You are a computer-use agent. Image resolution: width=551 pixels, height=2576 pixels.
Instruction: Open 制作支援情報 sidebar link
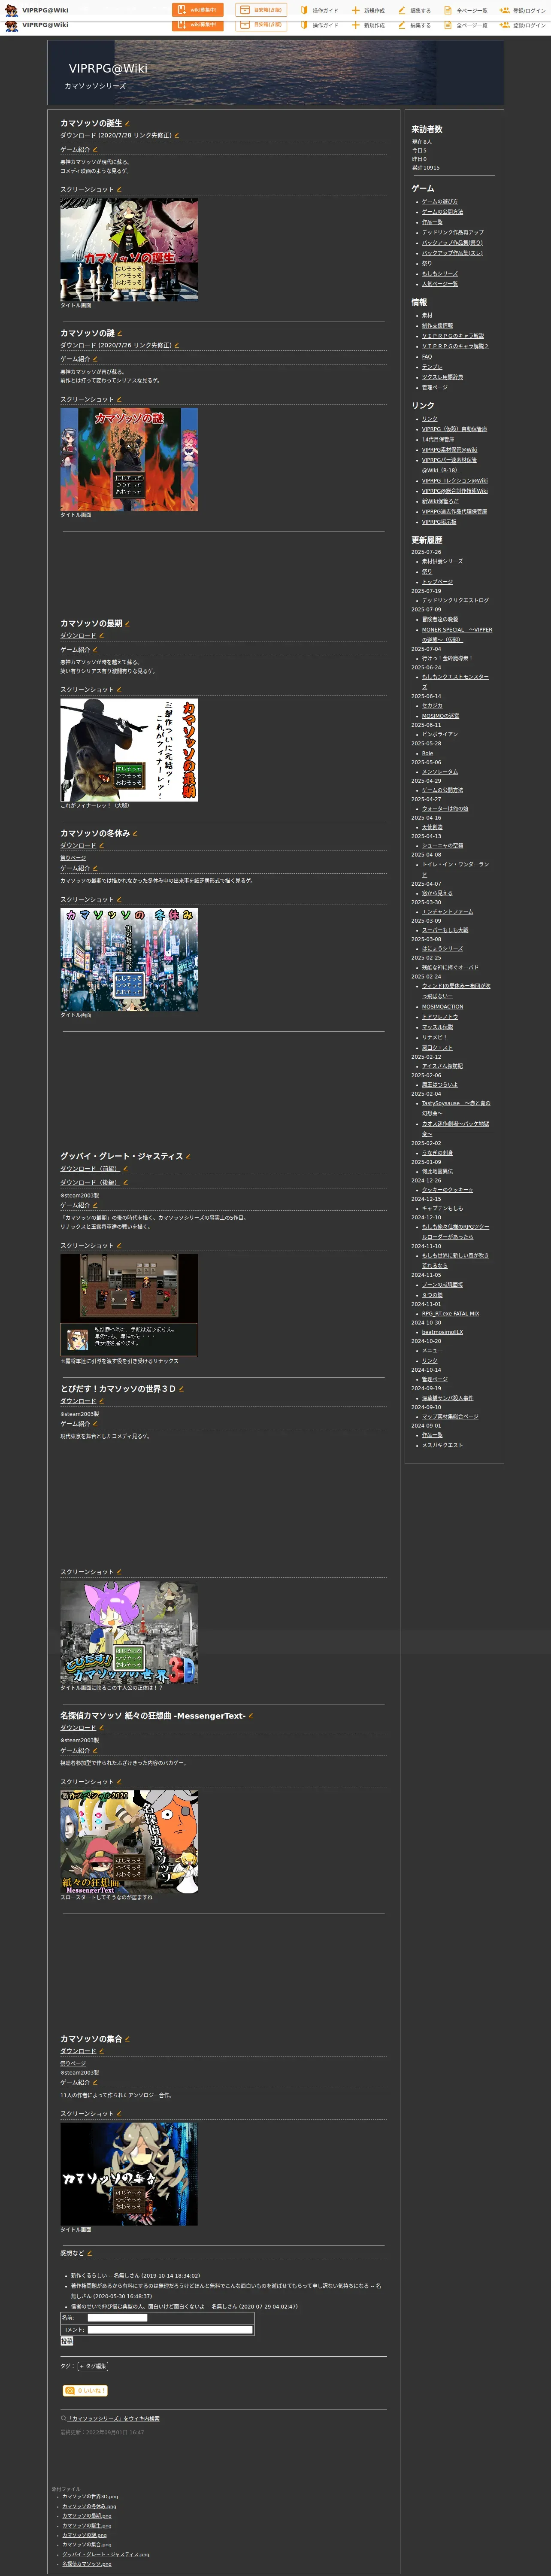pos(437,326)
